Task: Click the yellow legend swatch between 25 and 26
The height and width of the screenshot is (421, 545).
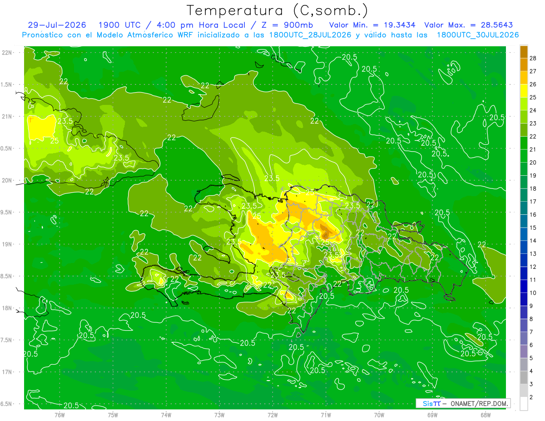Action: click(524, 91)
